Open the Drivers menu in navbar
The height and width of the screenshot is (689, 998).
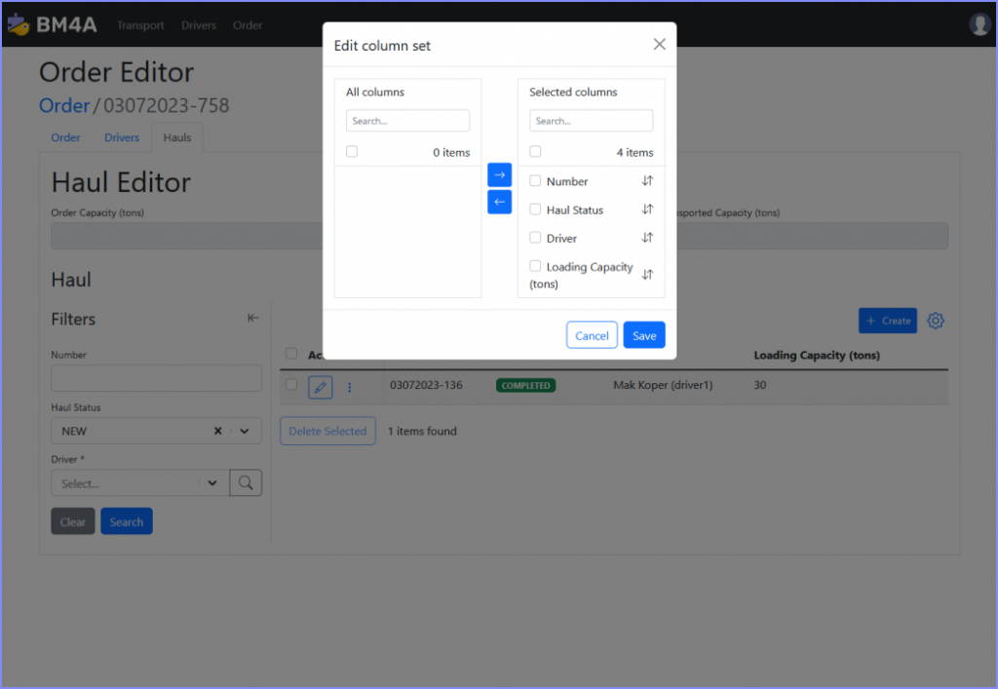point(199,24)
